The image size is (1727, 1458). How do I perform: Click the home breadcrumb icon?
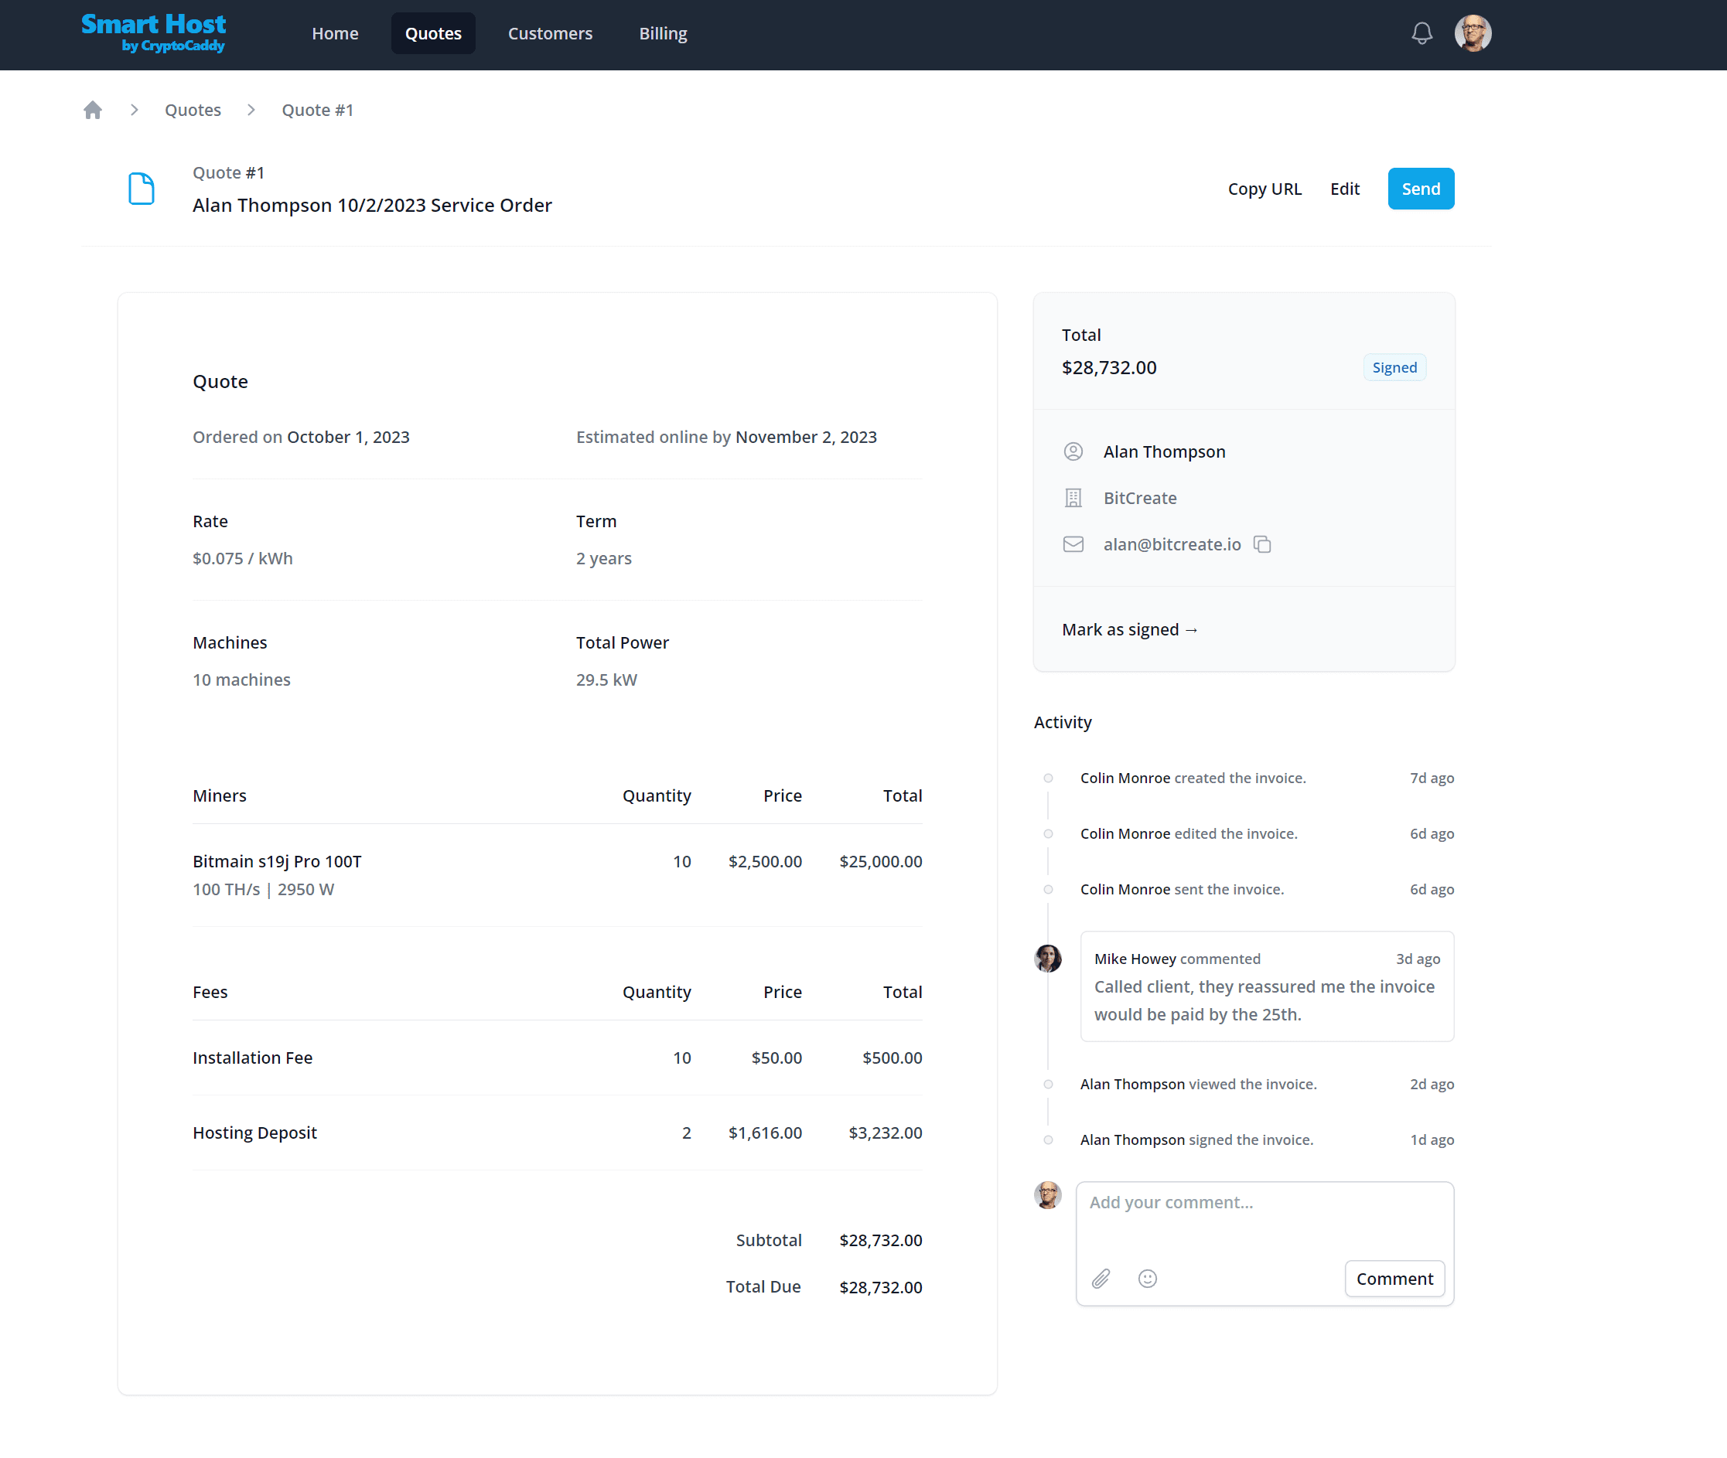coord(93,110)
